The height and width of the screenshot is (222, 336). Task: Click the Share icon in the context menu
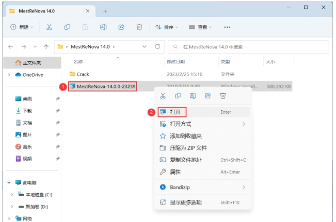[x=208, y=96]
